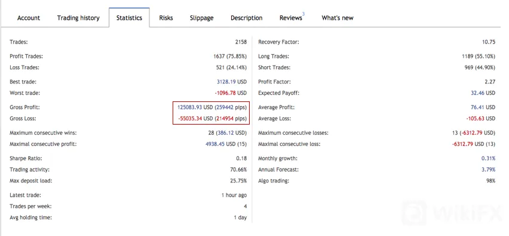View the Reviews tab

[291, 18]
